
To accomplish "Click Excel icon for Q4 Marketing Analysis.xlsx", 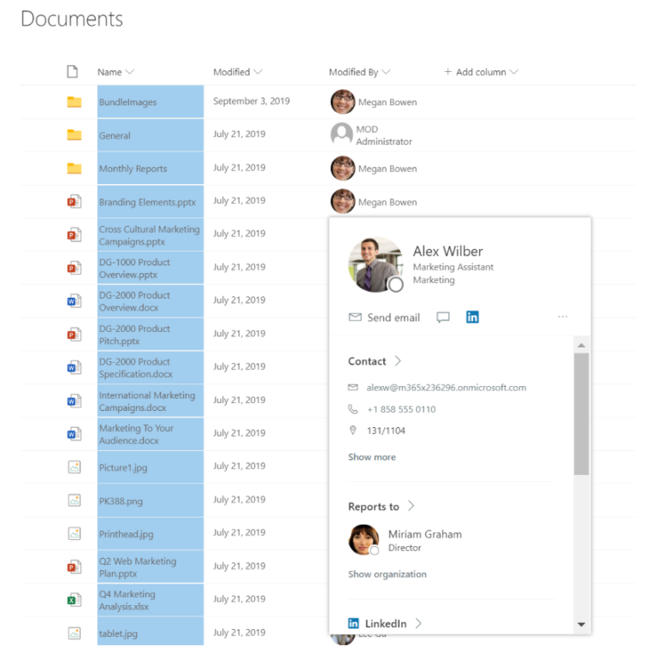I will 74,600.
